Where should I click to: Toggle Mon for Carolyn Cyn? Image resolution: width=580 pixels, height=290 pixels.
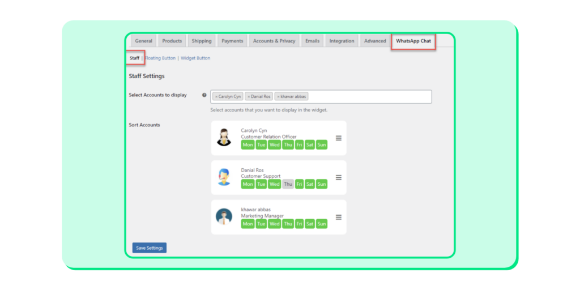(x=248, y=144)
